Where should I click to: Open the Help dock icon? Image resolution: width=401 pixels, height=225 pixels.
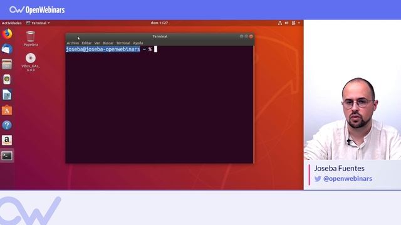(x=7, y=125)
